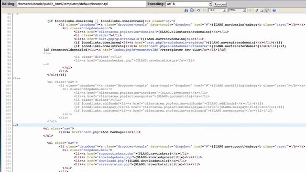Open the blue help question-mark icon

coord(274,11)
